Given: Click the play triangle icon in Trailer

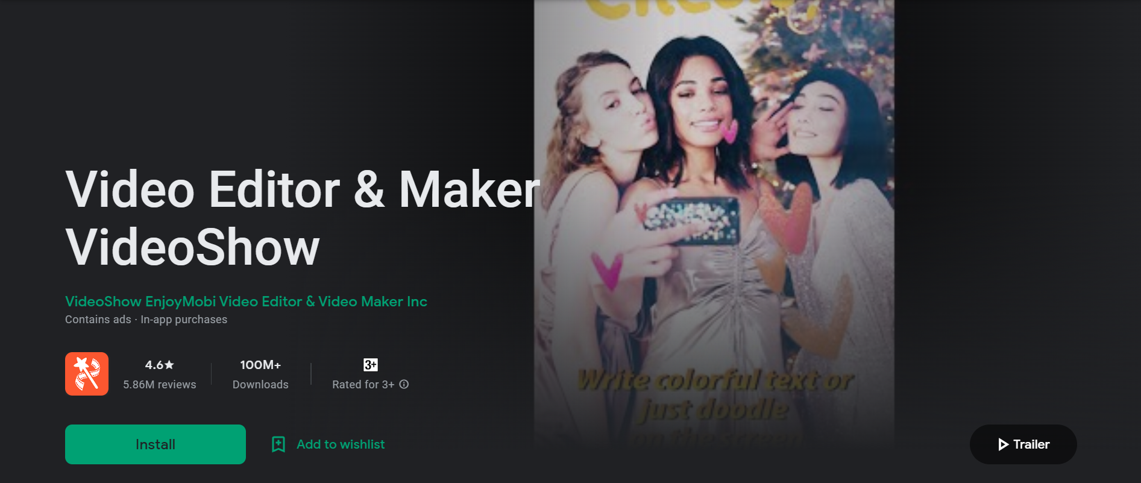Looking at the screenshot, I should pos(1004,444).
